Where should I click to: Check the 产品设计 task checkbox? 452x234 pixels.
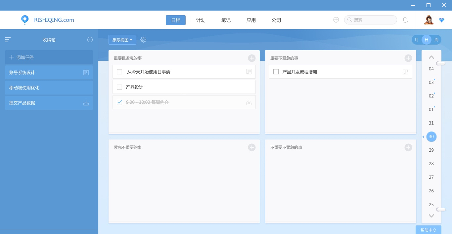119,87
